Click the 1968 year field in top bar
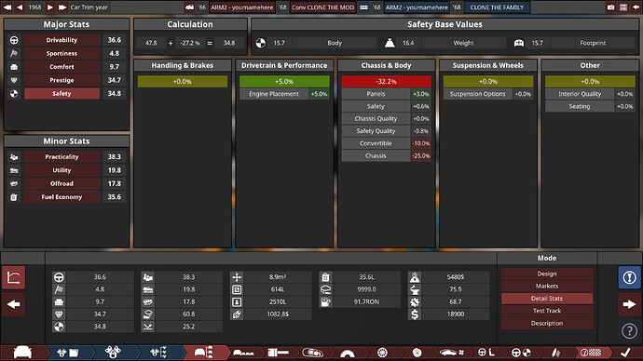This screenshot has height=361, width=643. (x=34, y=7)
